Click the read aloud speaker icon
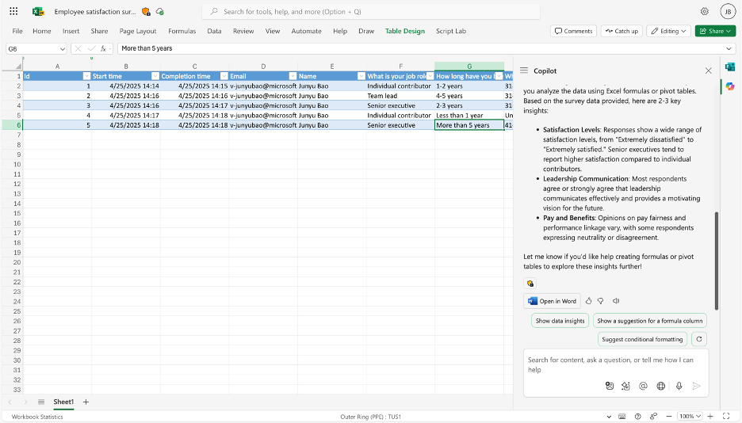742x423 pixels. (616, 301)
